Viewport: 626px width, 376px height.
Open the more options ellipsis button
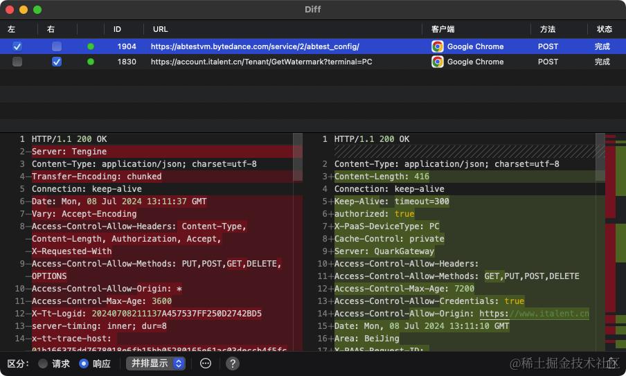coord(206,364)
